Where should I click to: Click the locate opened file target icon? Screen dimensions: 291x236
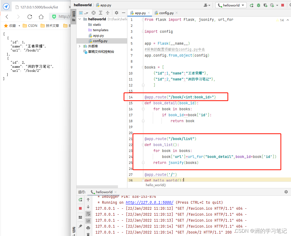[x=94, y=13]
